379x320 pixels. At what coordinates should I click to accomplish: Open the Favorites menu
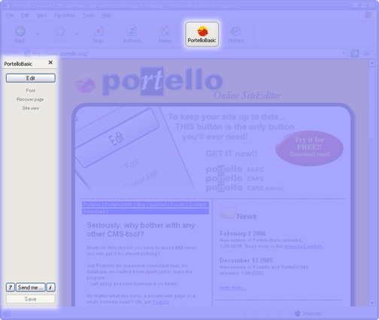point(65,16)
